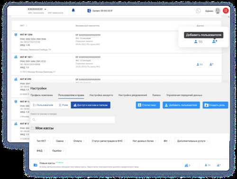The image size is (237, 179).
Task: Click add-user icon in second KKT row
Action: click(x=211, y=64)
